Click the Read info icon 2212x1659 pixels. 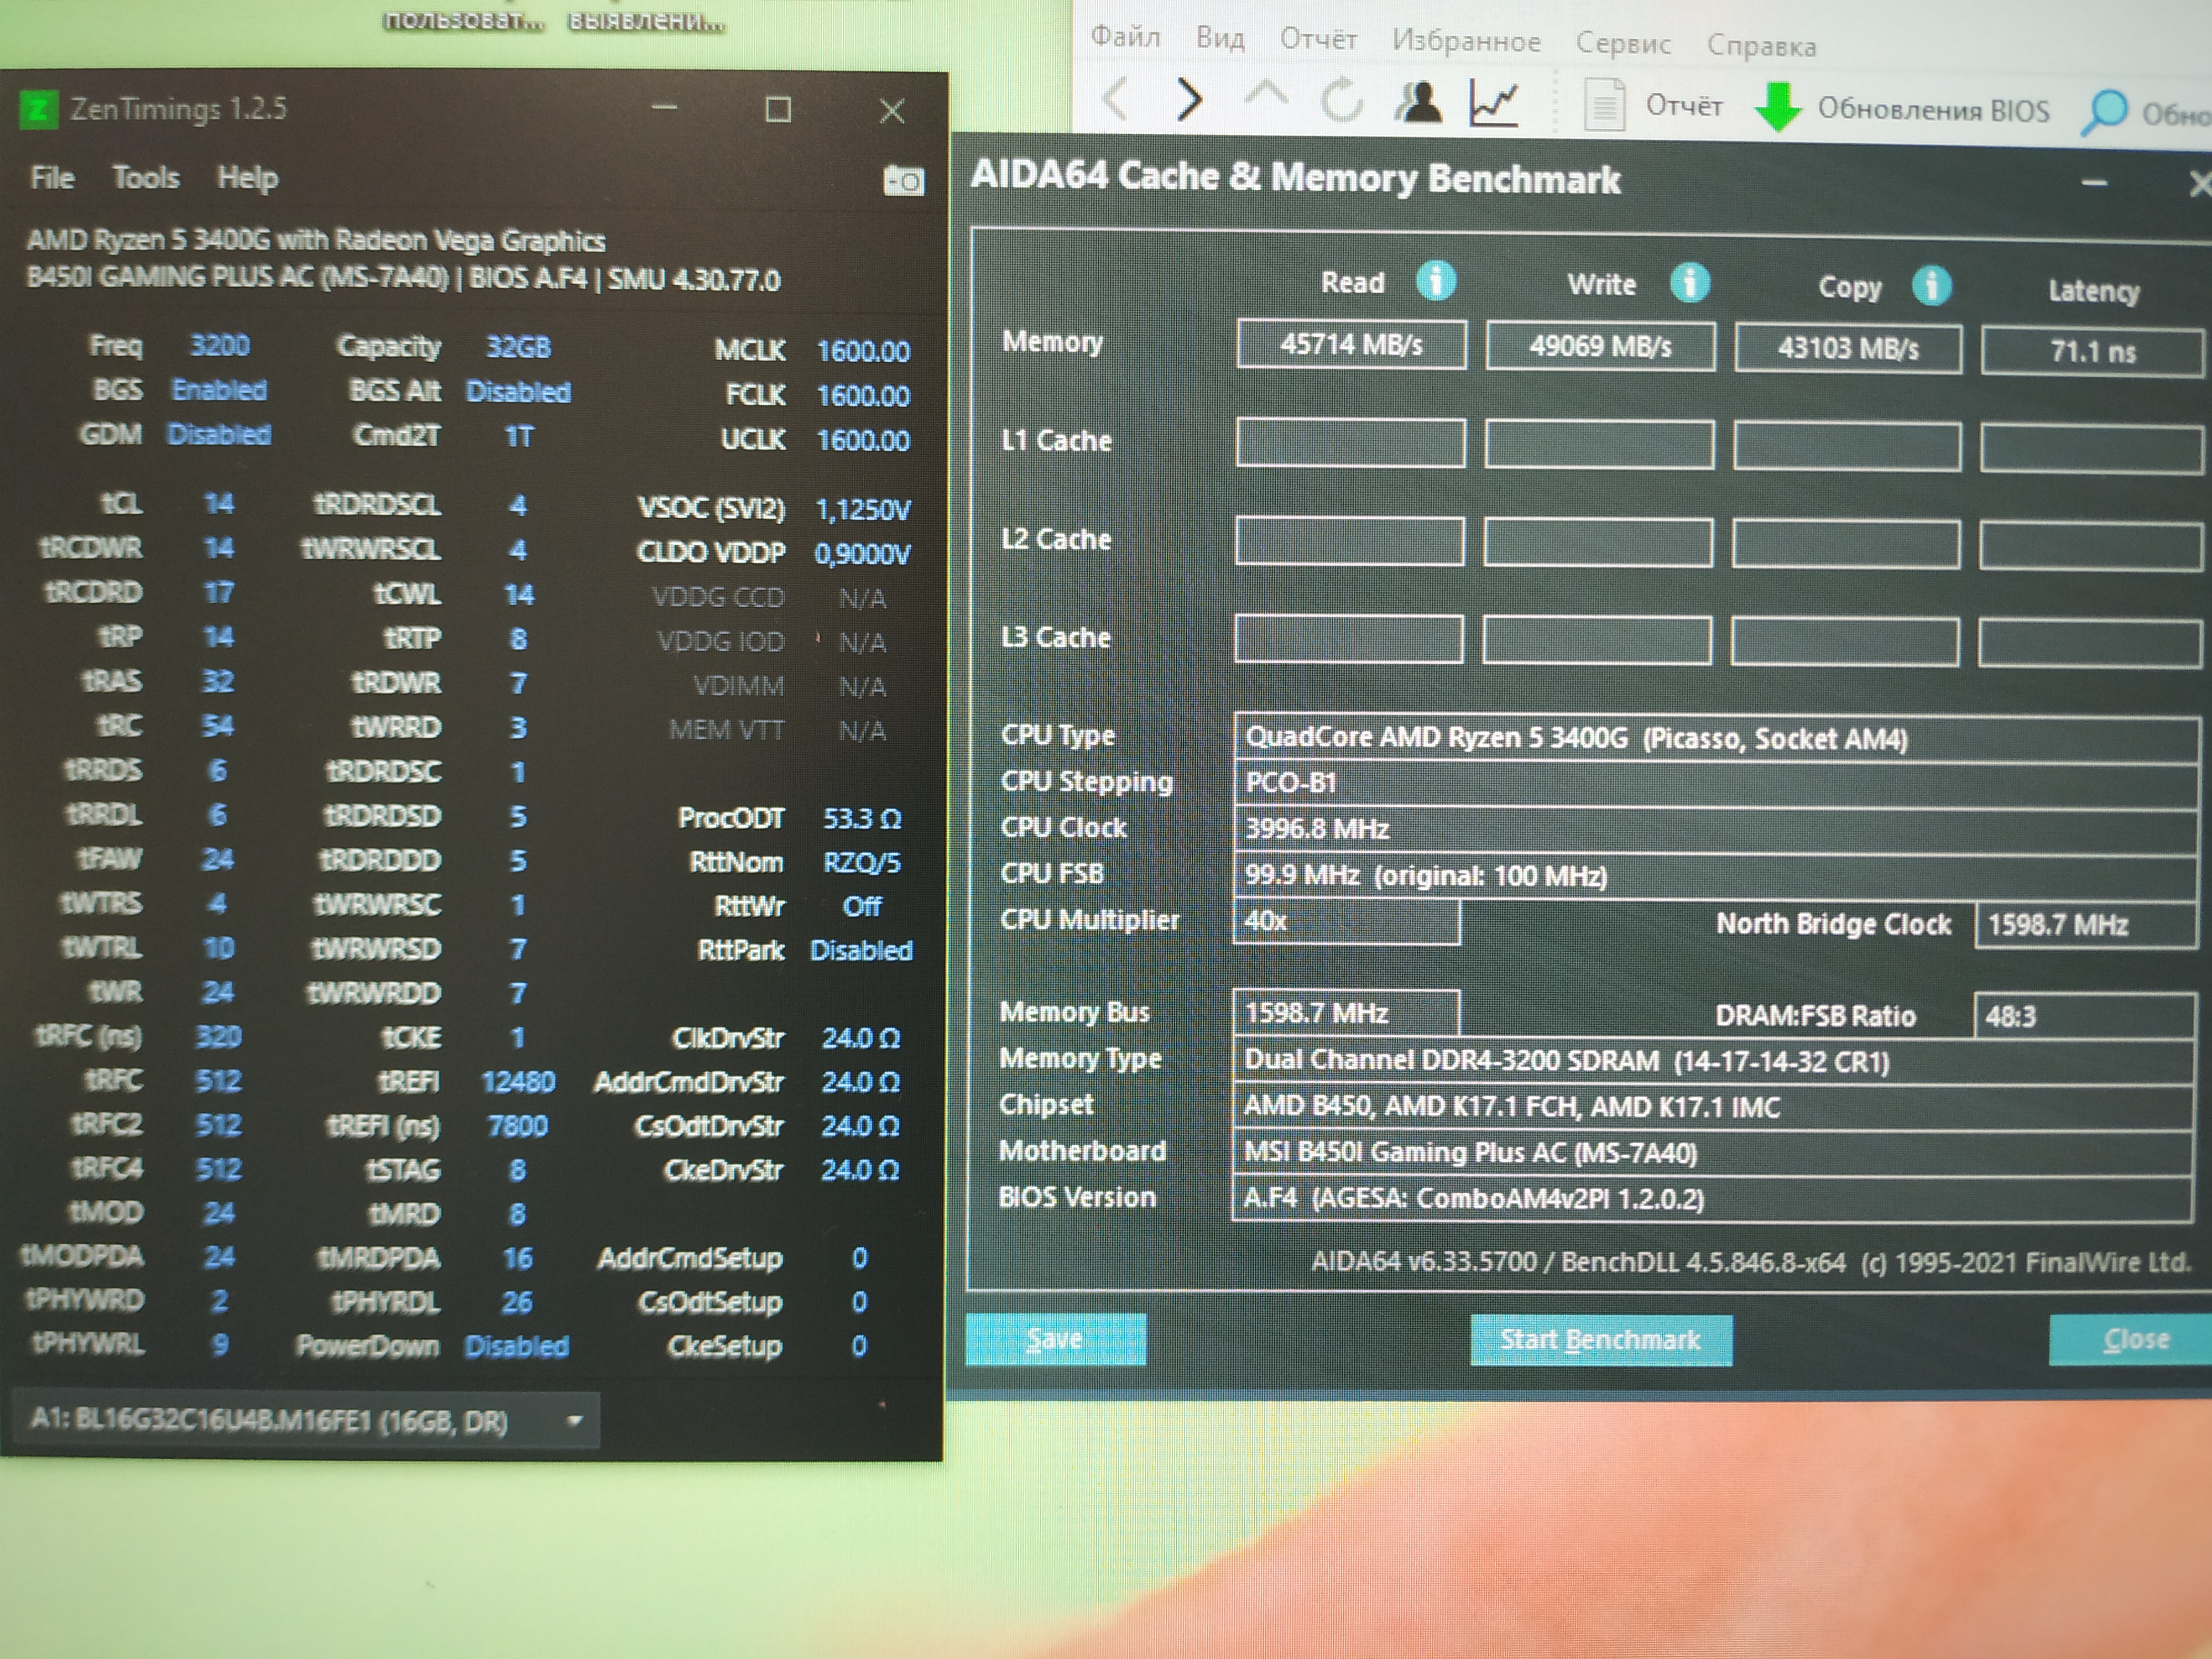[1435, 281]
